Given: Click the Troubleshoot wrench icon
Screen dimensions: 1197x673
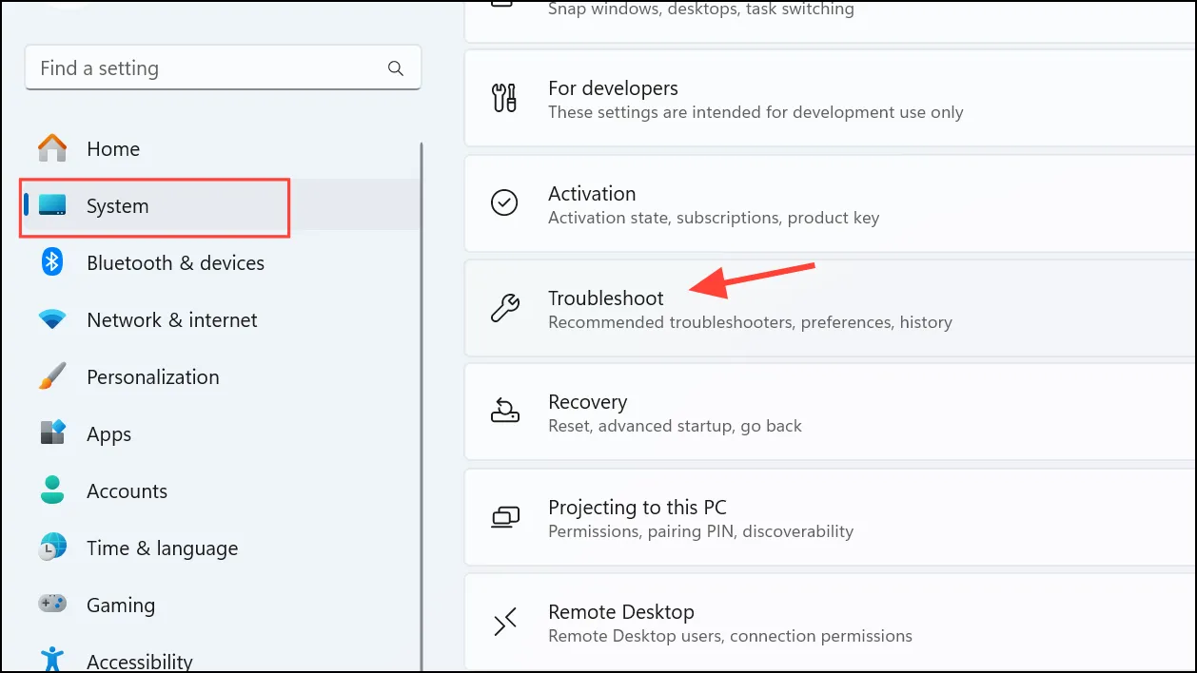Looking at the screenshot, I should click(x=504, y=308).
